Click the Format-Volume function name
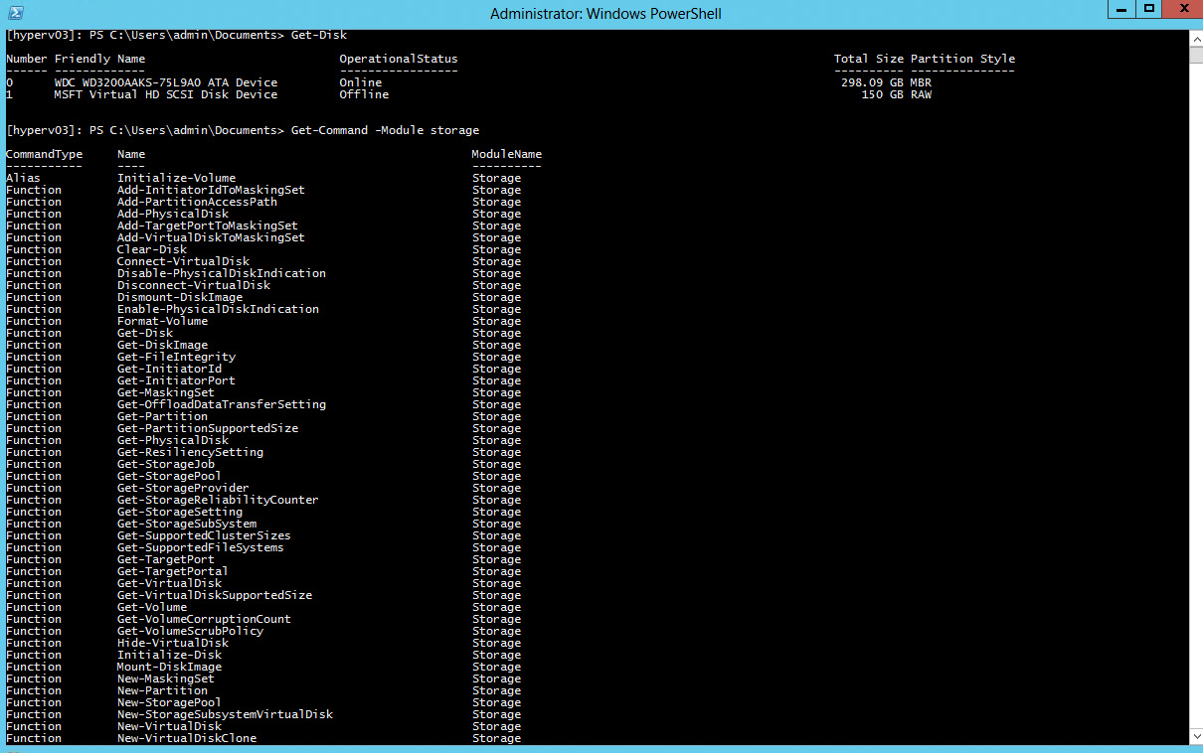1203x753 pixels. point(162,321)
